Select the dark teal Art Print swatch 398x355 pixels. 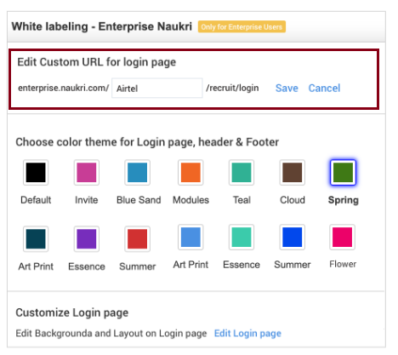(36, 239)
